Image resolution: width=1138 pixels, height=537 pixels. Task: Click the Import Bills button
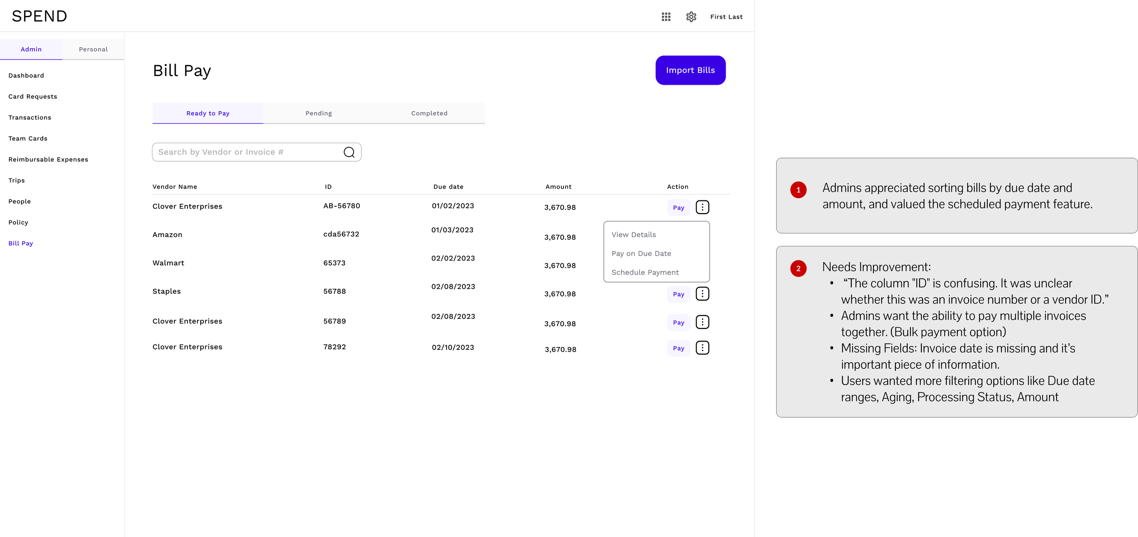click(x=690, y=70)
